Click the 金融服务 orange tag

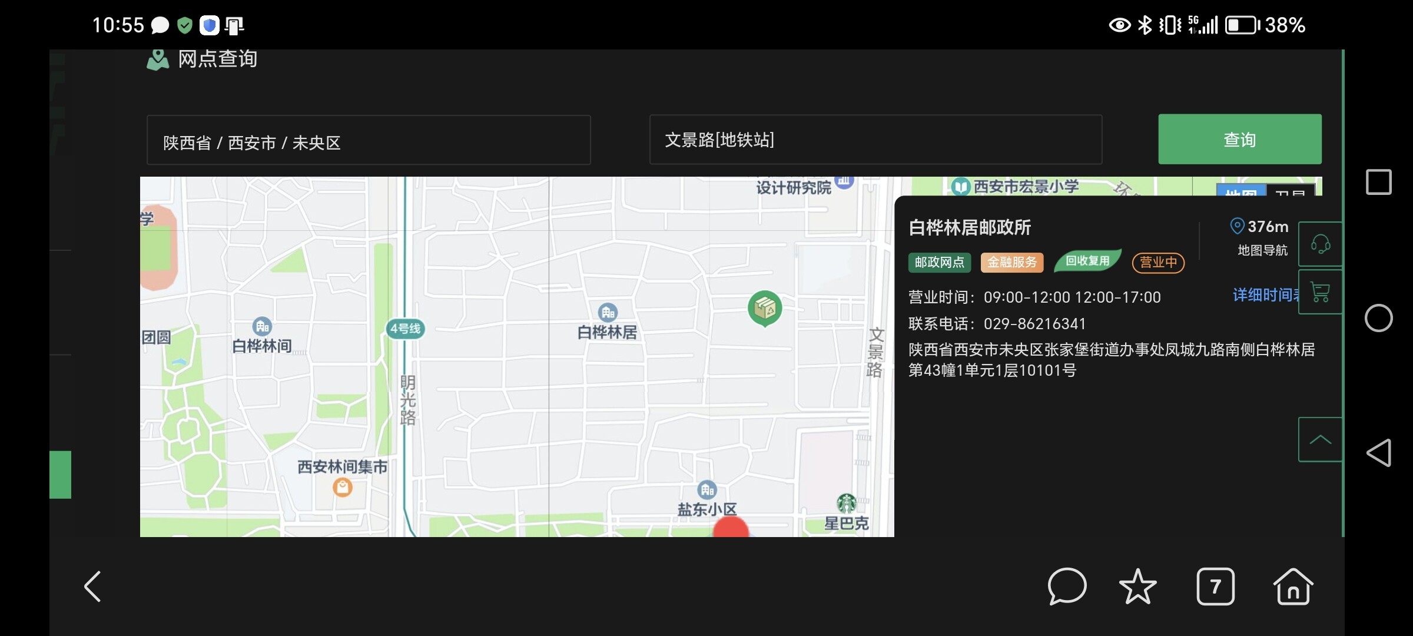tap(1011, 262)
